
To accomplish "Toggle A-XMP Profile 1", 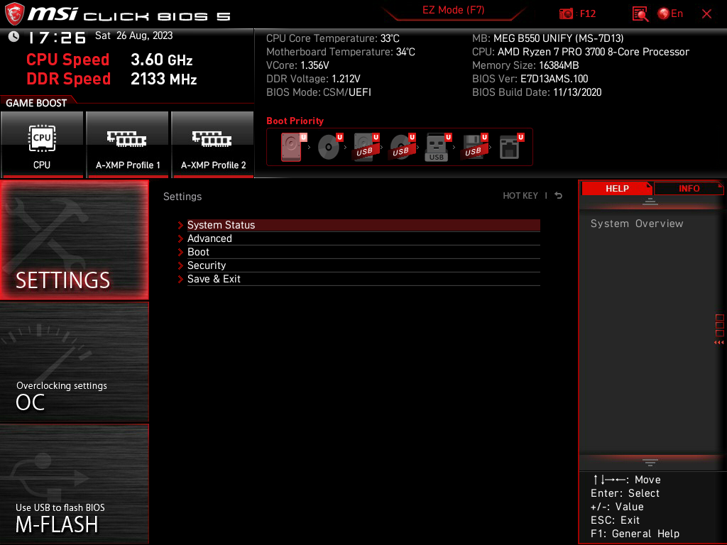I will (x=127, y=144).
